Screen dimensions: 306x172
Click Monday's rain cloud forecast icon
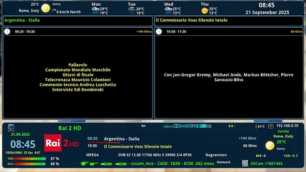pos(96,11)
